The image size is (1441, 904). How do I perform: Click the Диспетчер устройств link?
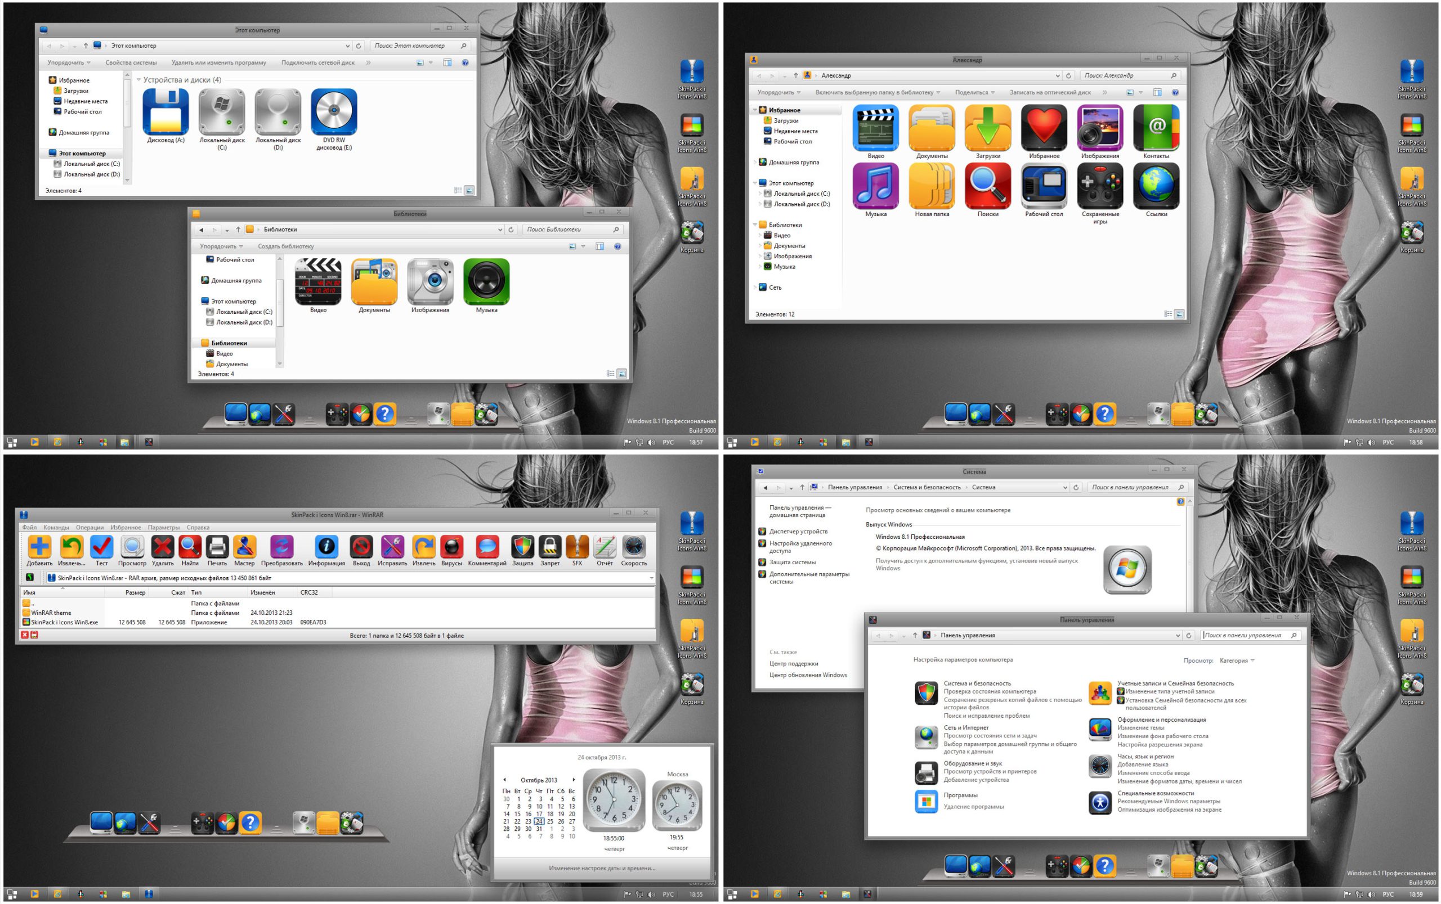pyautogui.click(x=798, y=531)
